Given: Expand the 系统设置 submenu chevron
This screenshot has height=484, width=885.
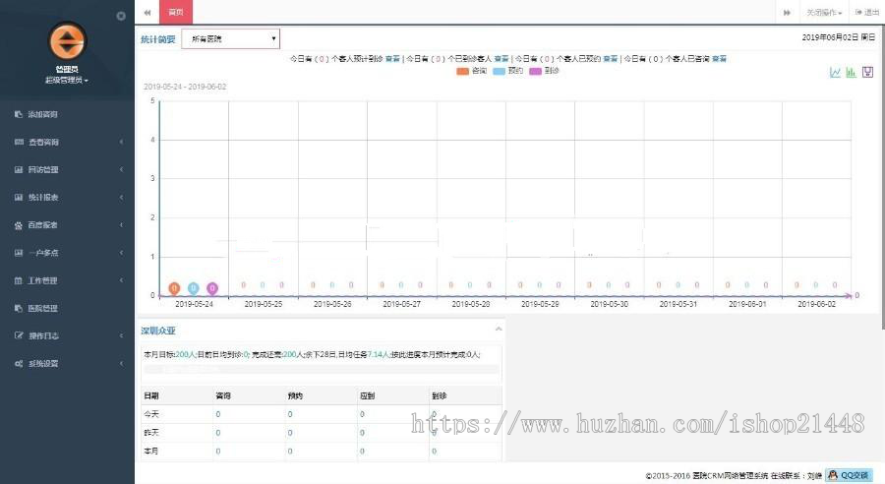Looking at the screenshot, I should [x=121, y=363].
